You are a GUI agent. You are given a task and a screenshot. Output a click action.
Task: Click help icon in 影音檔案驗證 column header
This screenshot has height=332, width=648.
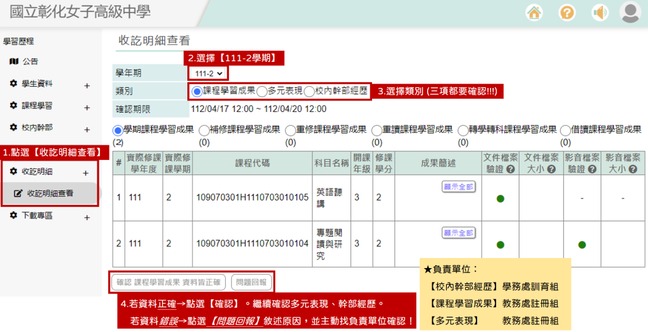[592, 169]
